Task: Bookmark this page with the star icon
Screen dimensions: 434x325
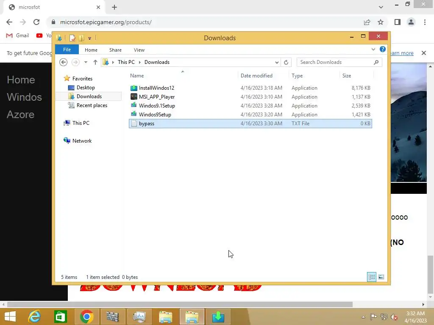Action: (381, 22)
